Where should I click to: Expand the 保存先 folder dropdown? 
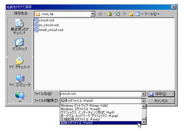pos(93,14)
